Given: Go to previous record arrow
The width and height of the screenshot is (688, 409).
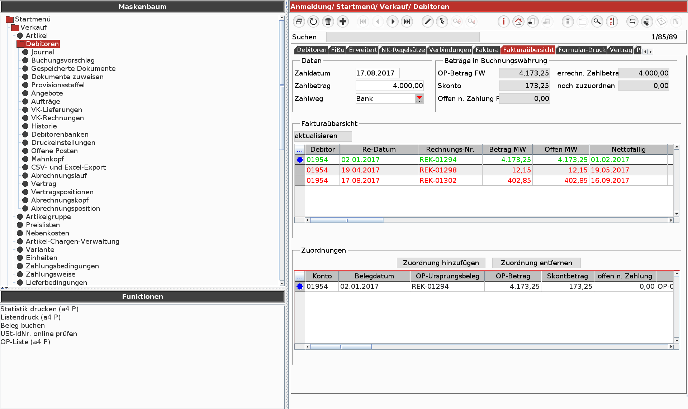Looking at the screenshot, I should (x=378, y=22).
